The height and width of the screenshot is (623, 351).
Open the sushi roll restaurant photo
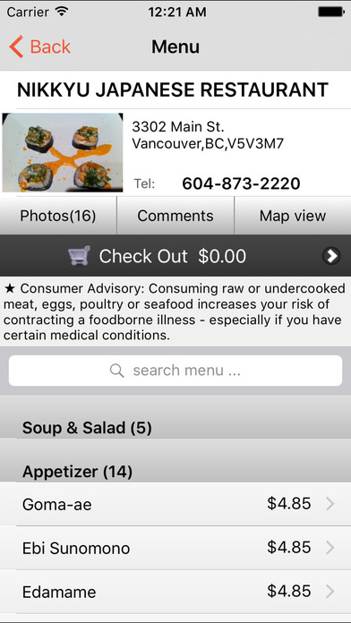pos(63,152)
